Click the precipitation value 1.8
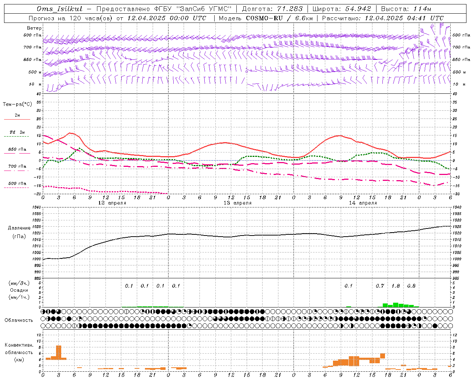This screenshot has width=472, height=378. click(x=396, y=286)
